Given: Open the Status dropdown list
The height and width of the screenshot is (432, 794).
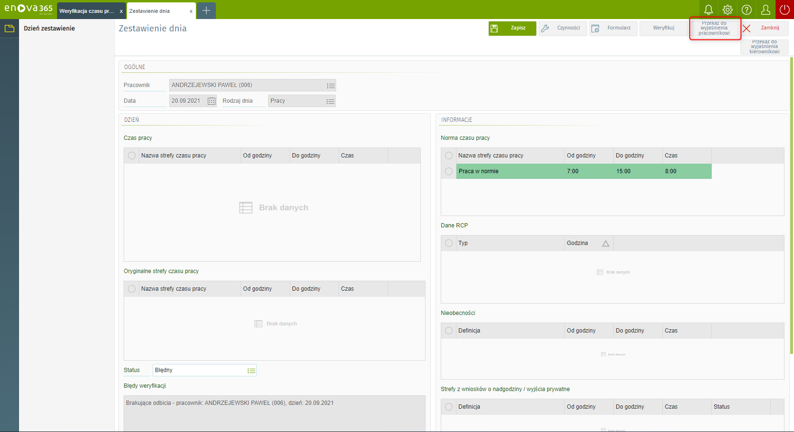Looking at the screenshot, I should click(x=251, y=371).
